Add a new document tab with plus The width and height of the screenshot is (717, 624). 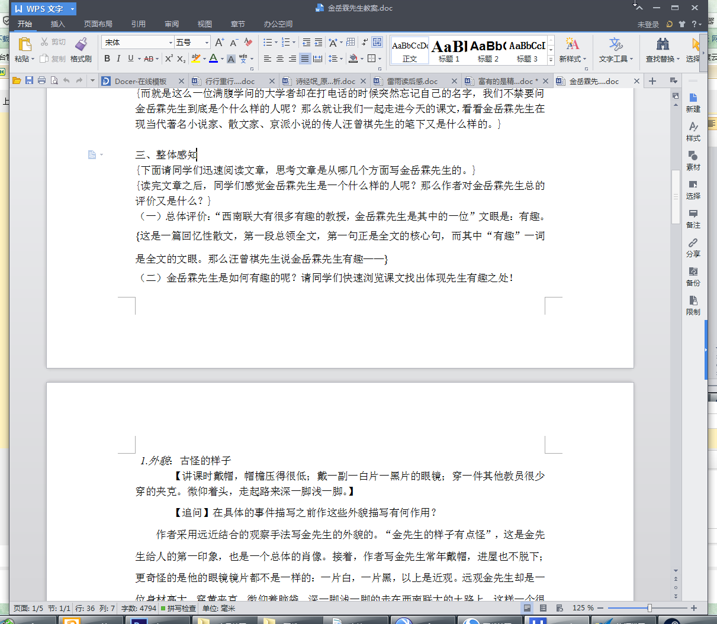point(652,81)
